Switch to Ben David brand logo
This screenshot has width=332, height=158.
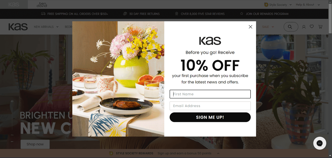42,4
